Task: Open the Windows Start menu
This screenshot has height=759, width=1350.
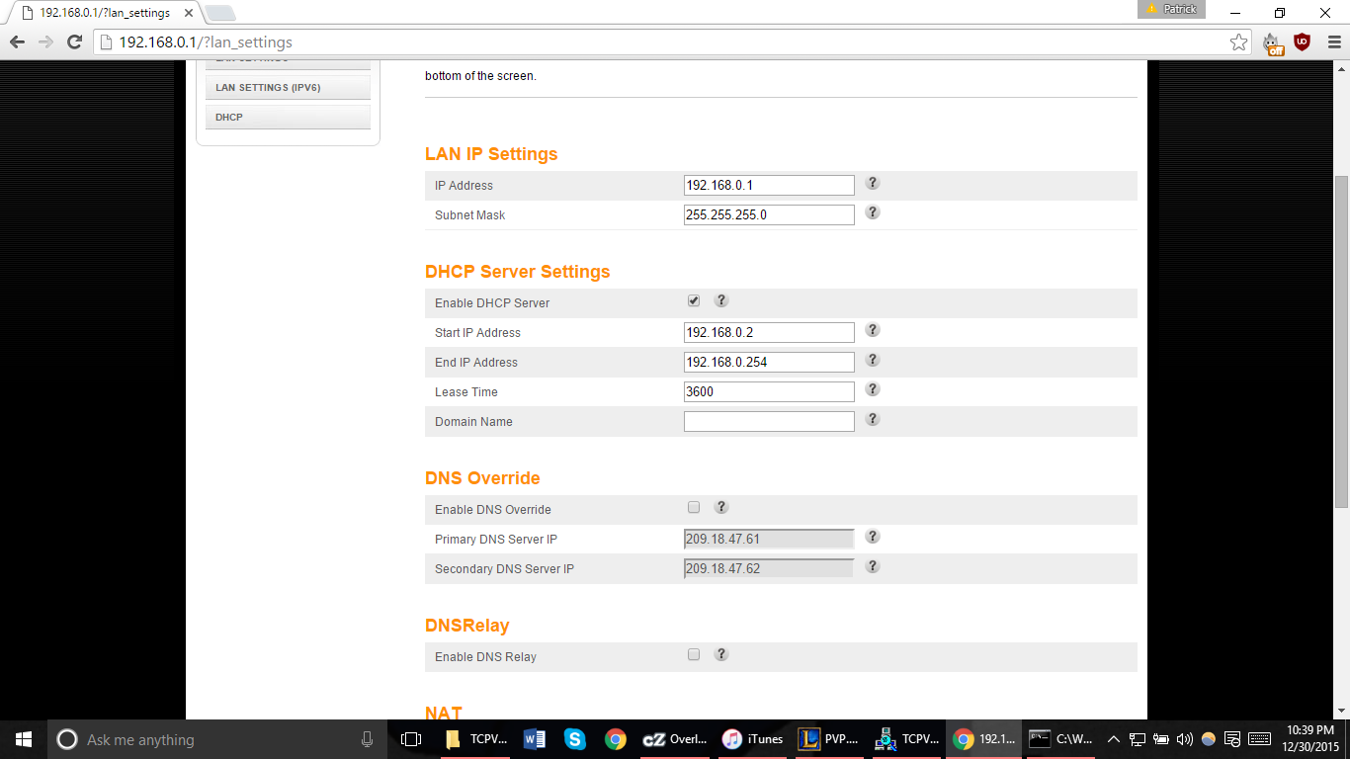Action: pos(24,739)
